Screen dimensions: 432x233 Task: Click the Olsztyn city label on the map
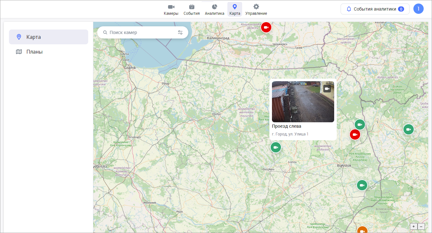(x=216, y=114)
